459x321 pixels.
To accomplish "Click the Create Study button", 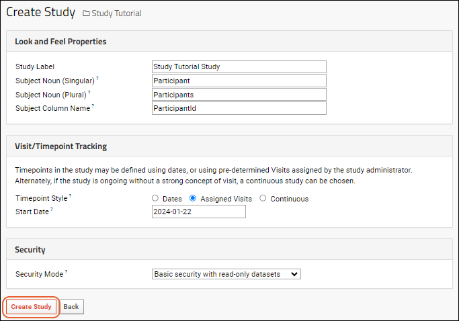I will click(31, 307).
